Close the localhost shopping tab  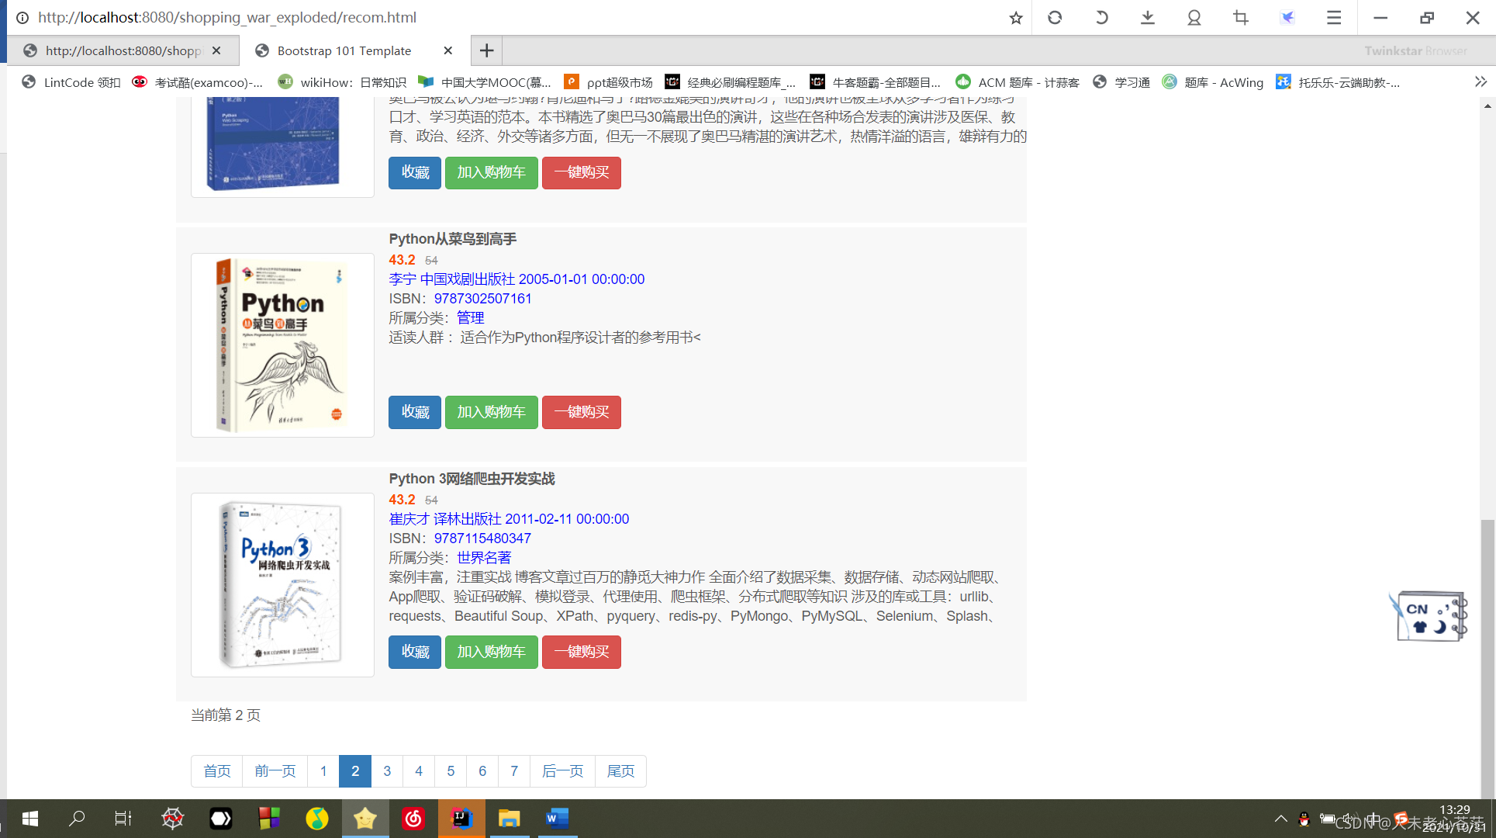pyautogui.click(x=216, y=50)
